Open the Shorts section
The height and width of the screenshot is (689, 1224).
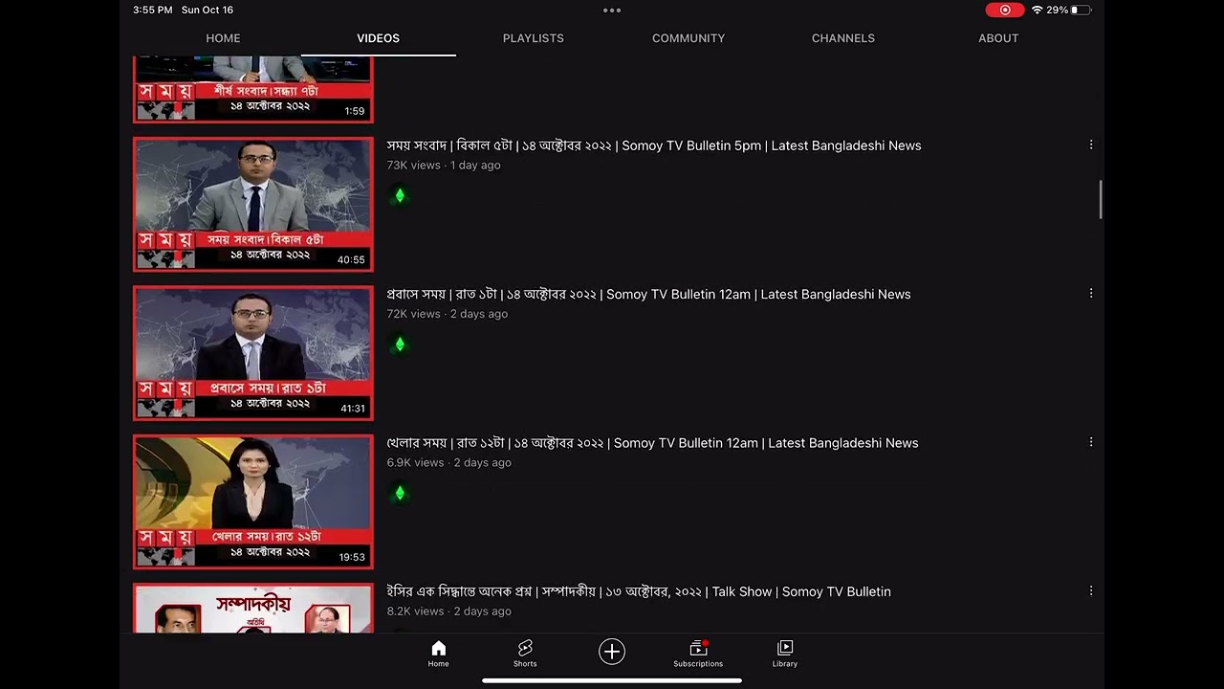click(x=525, y=654)
